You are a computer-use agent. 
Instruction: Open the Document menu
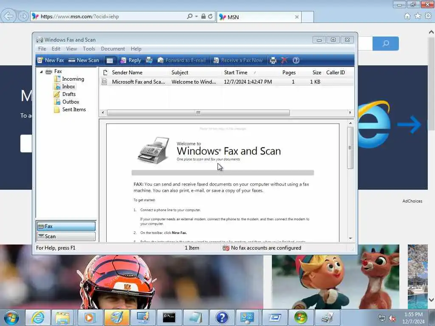click(x=113, y=49)
